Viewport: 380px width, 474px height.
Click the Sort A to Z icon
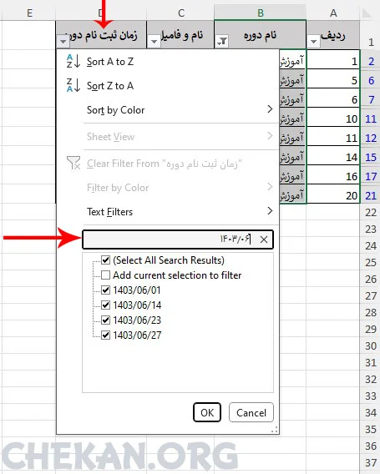pos(73,61)
